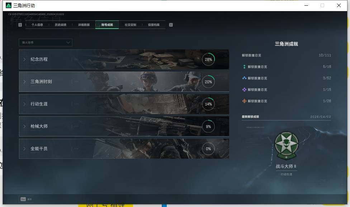The height and width of the screenshot is (207, 350).
Task: Maximize the 三角洲行动 window
Action: (x=322, y=5)
